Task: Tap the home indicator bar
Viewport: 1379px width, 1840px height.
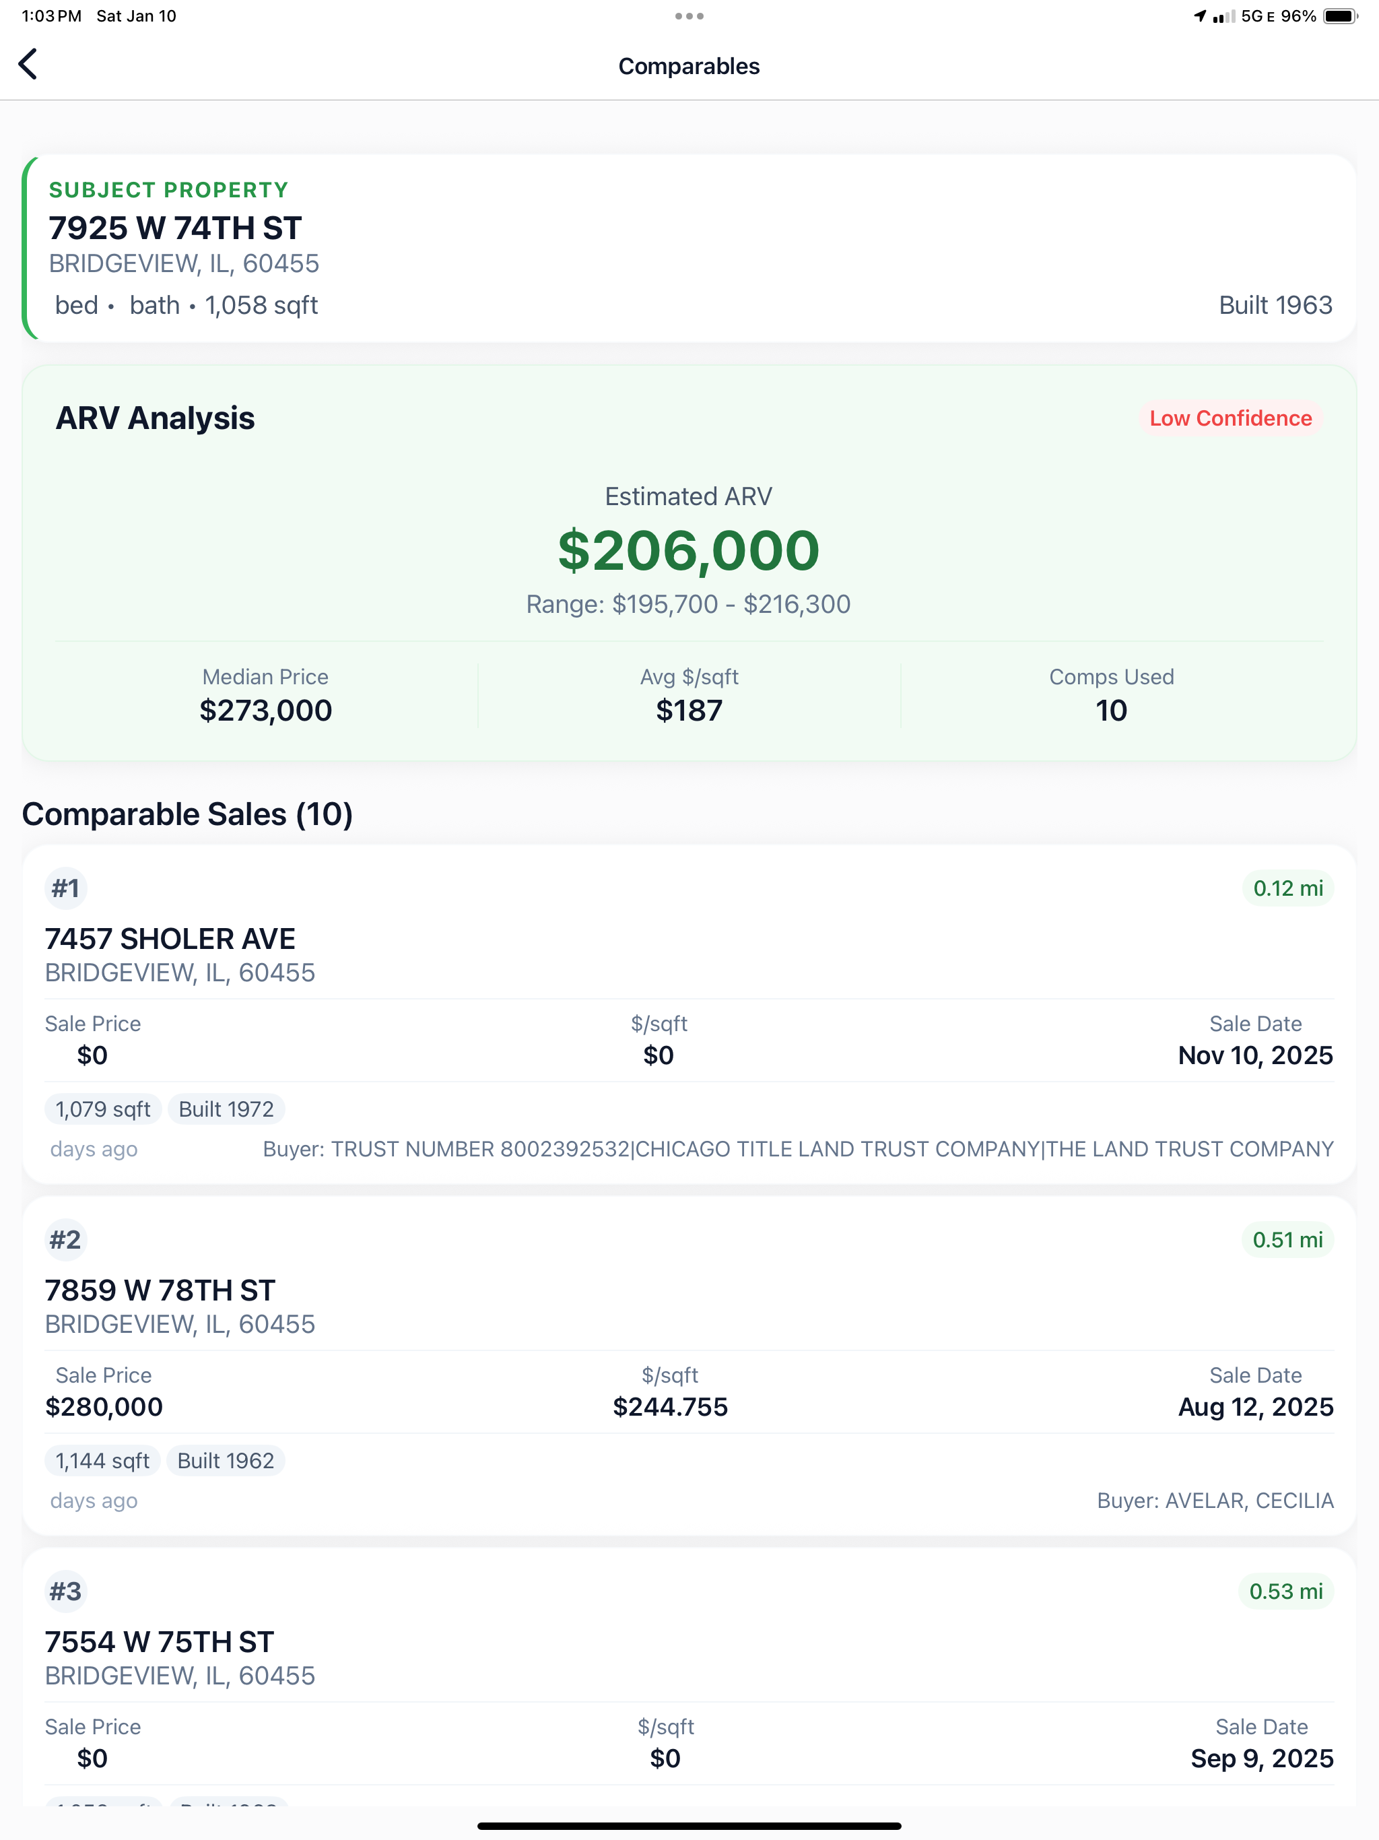Action: [689, 1826]
